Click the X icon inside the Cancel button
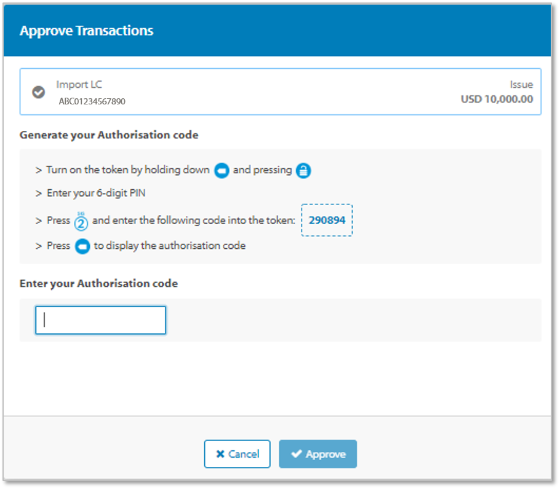 (x=220, y=455)
